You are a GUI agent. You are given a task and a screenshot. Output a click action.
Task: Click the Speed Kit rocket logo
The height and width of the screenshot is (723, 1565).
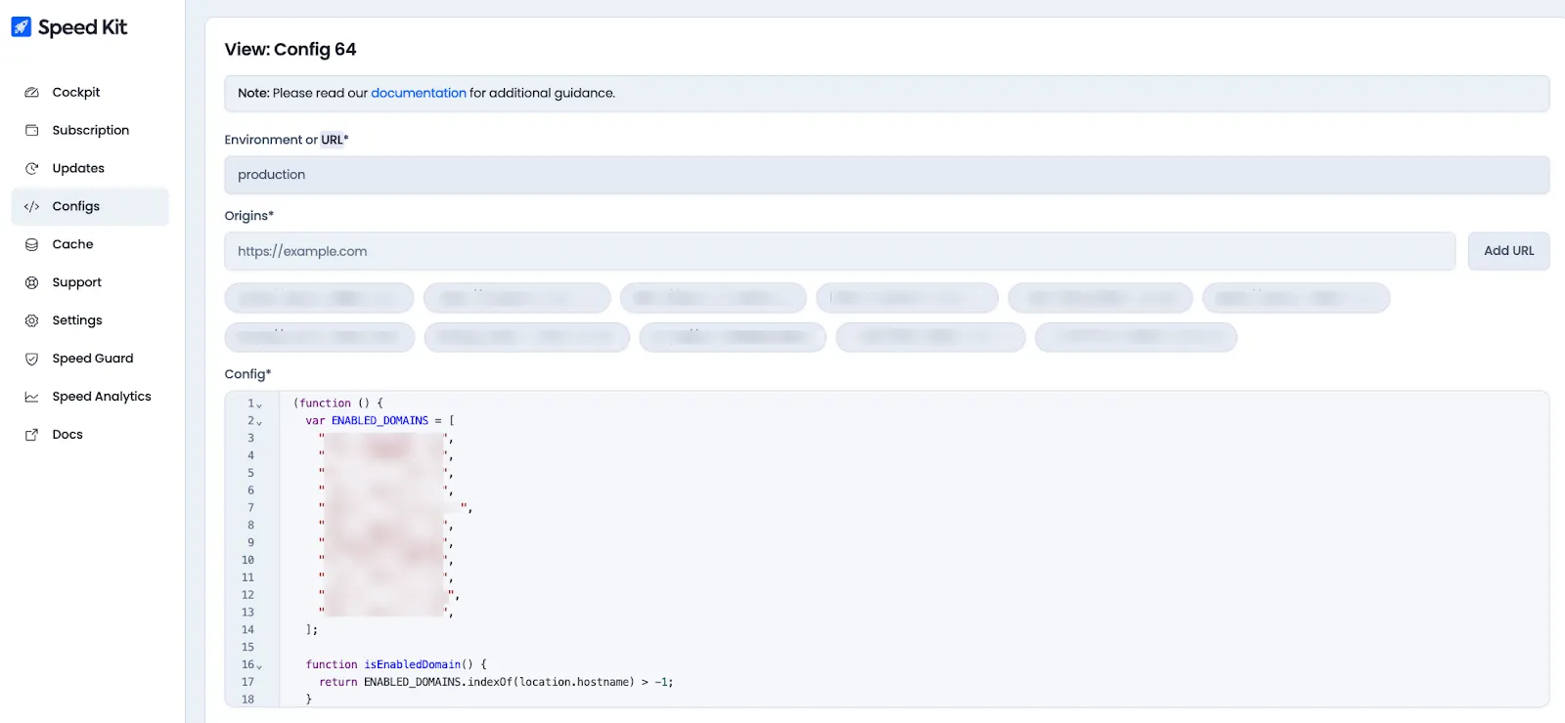tap(22, 26)
